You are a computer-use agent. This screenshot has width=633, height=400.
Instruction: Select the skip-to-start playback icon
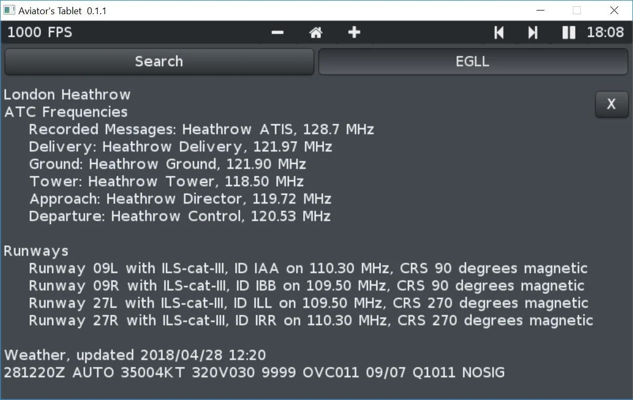pyautogui.click(x=498, y=32)
